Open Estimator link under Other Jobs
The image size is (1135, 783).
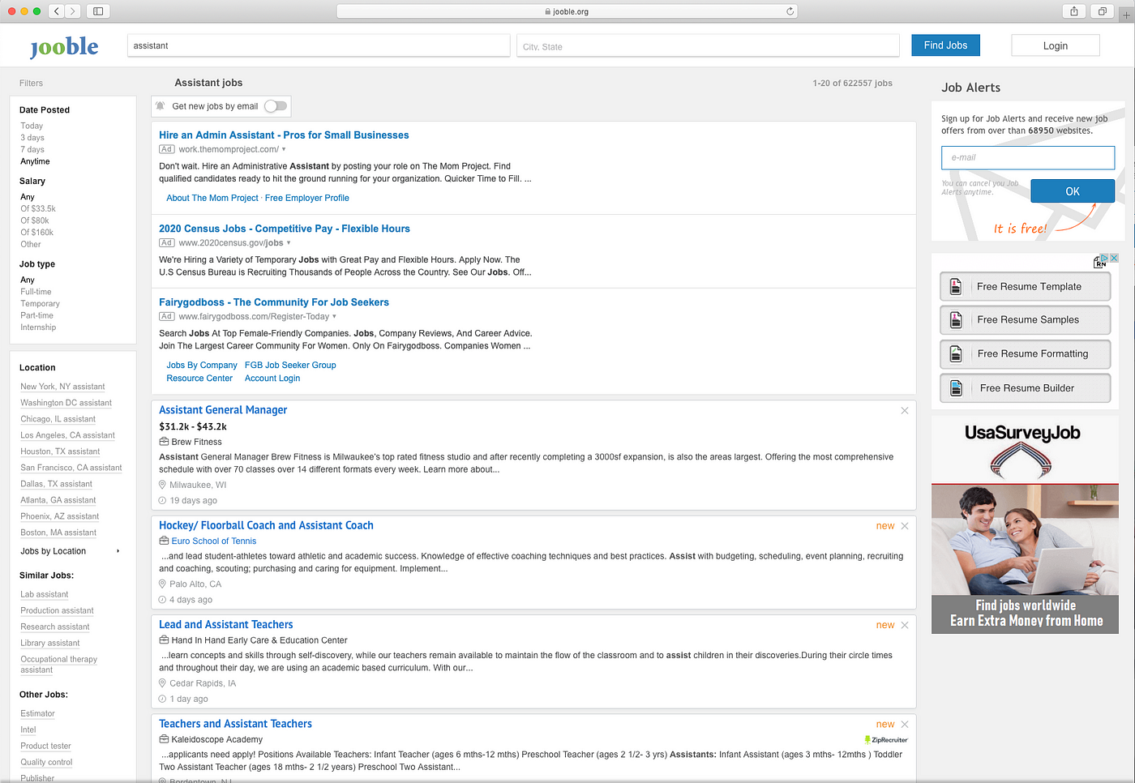point(38,713)
